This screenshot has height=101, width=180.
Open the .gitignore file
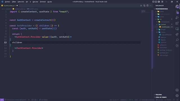click(x=162, y=45)
